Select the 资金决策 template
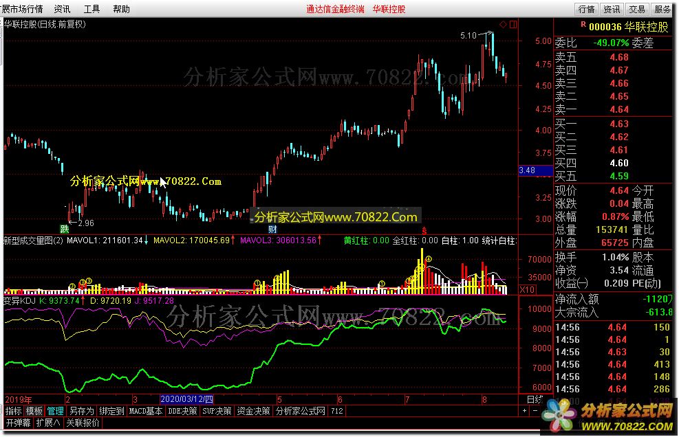Screen dimensions: 679x437 [253, 411]
